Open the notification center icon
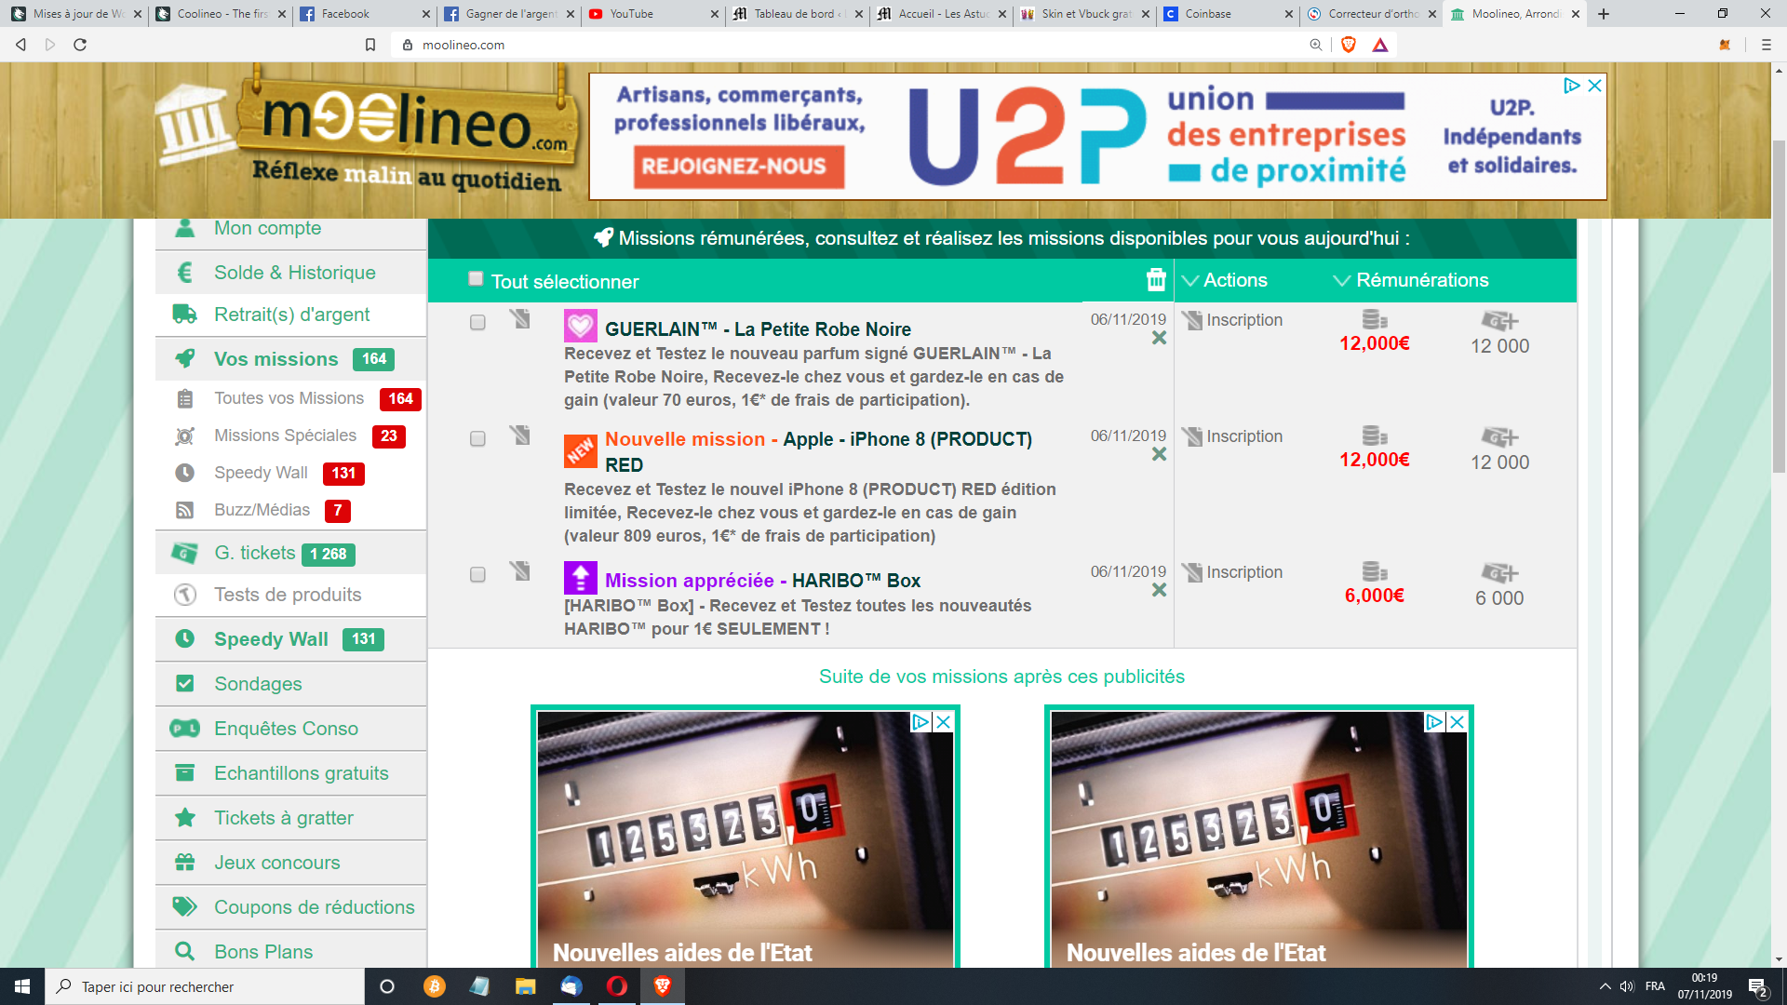Image resolution: width=1787 pixels, height=1005 pixels. [x=1757, y=986]
